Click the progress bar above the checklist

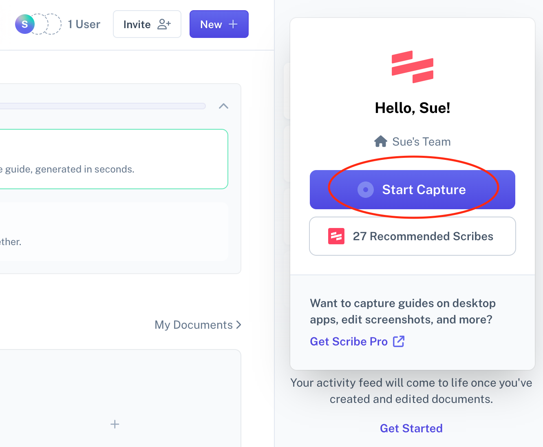tap(102, 106)
